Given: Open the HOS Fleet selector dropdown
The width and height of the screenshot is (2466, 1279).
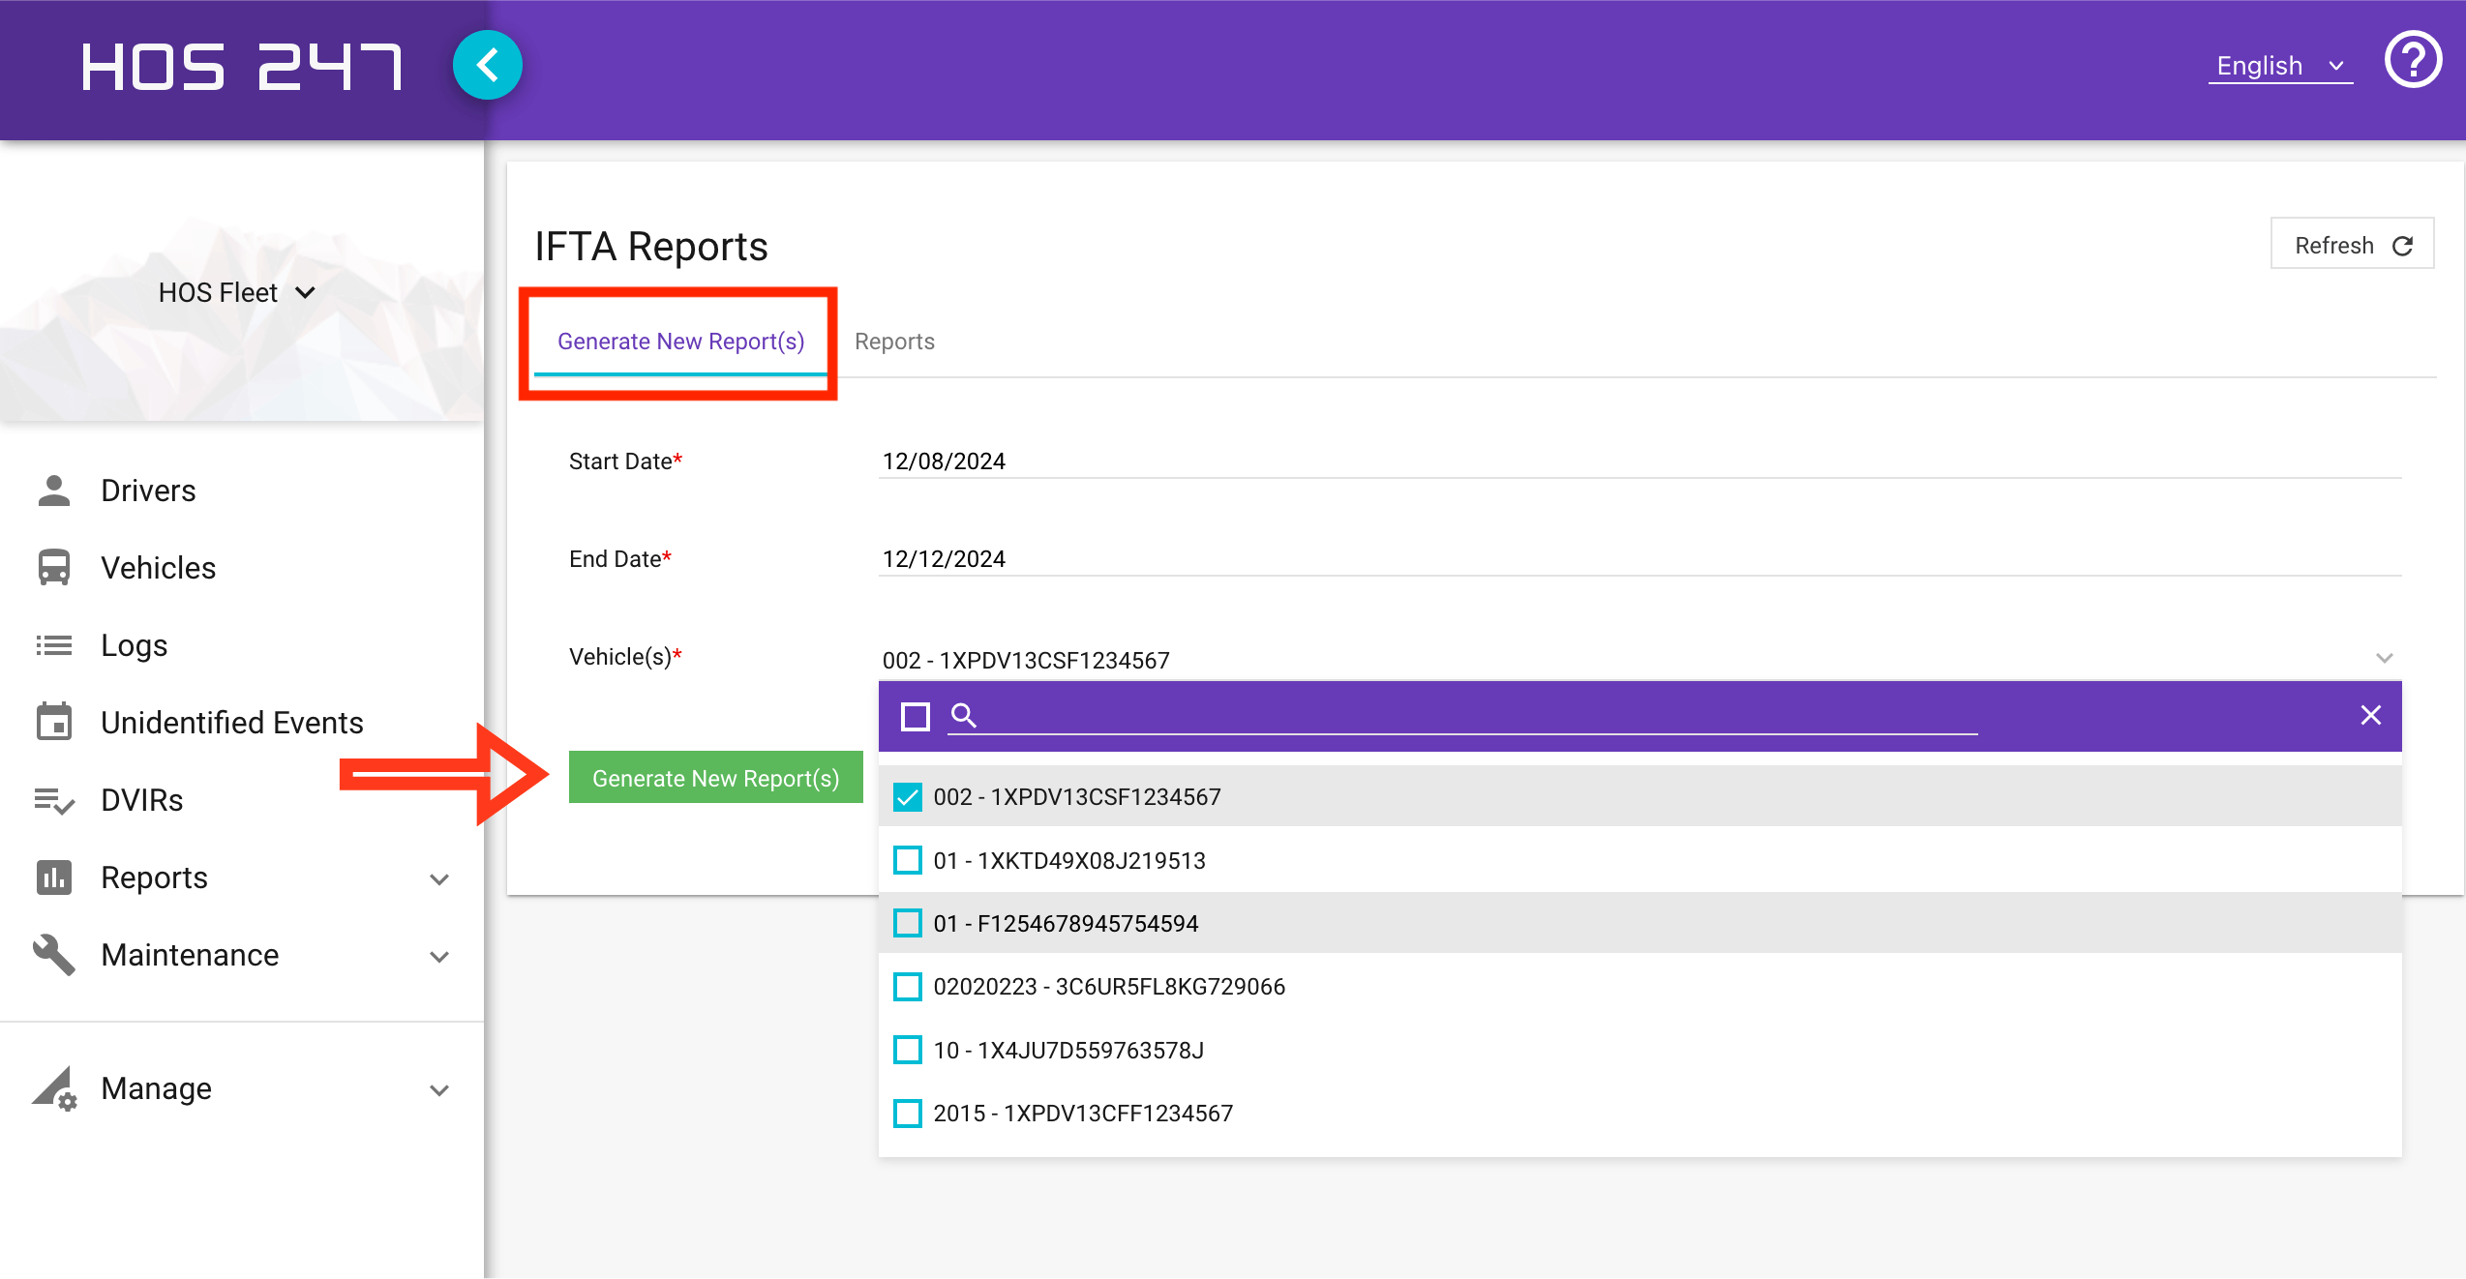Looking at the screenshot, I should (237, 292).
